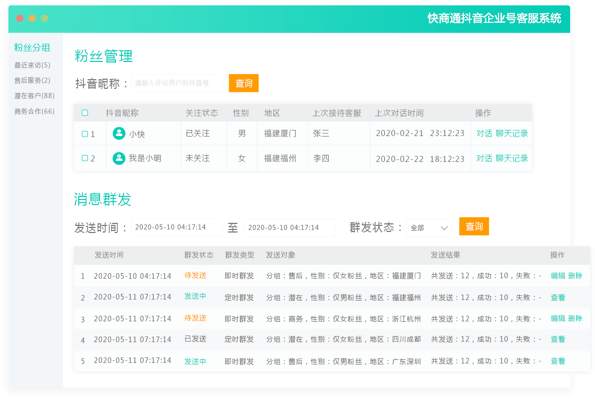
Task: Click 编辑 for message row 1
Action: coord(558,276)
